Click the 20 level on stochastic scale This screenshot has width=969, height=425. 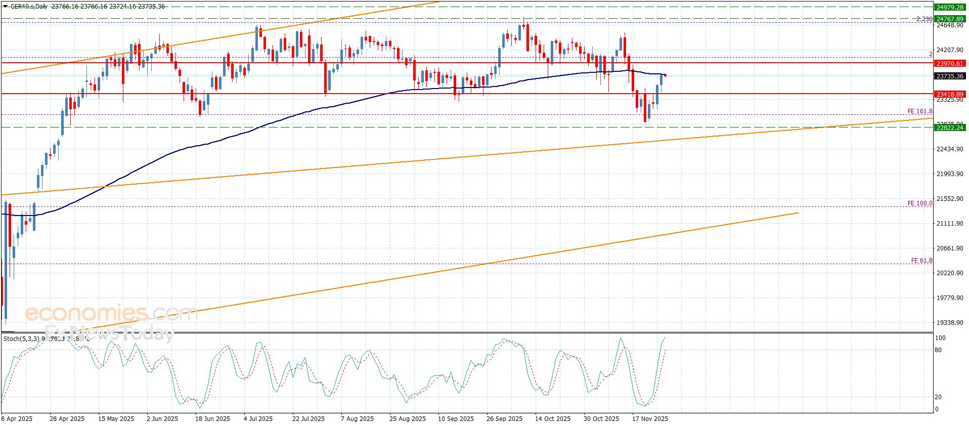(938, 397)
